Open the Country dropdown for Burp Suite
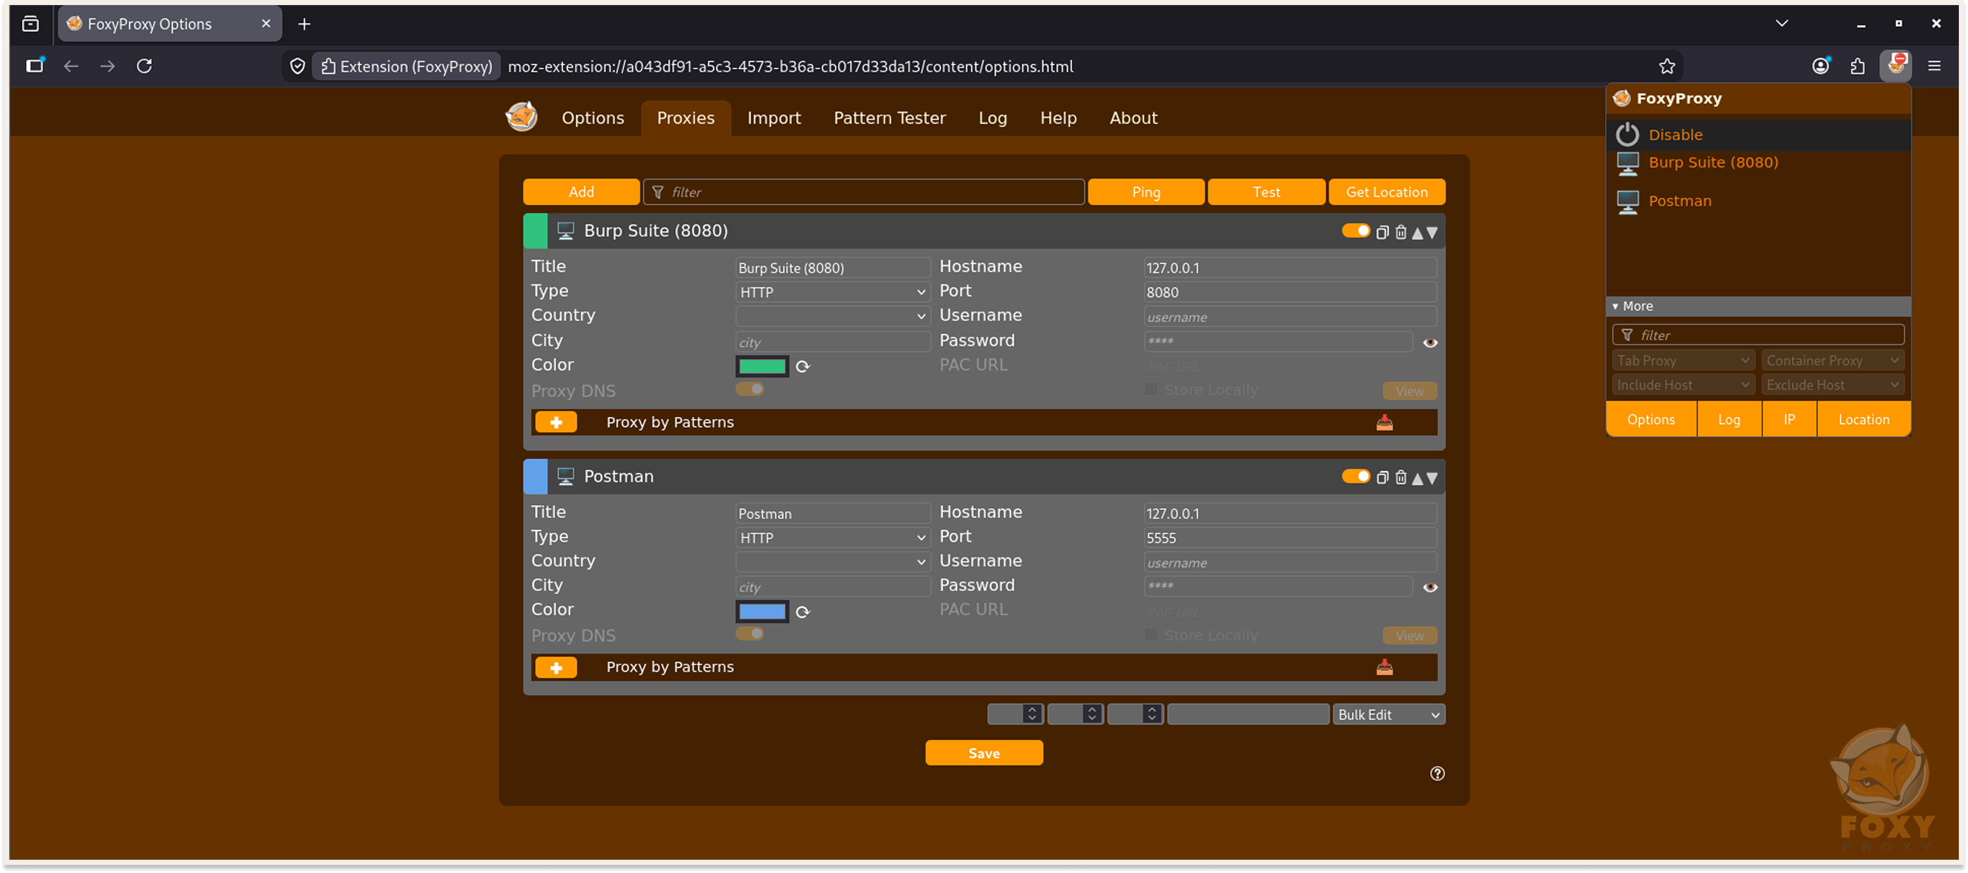This screenshot has height=873, width=1968. click(x=833, y=316)
